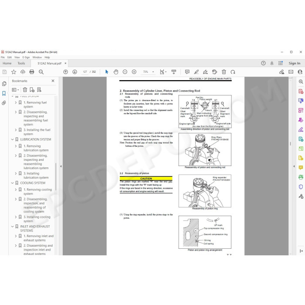The height and width of the screenshot is (305, 305).
Task: Collapse the COOLING SYSTEM bookmark
Action: 12,183
